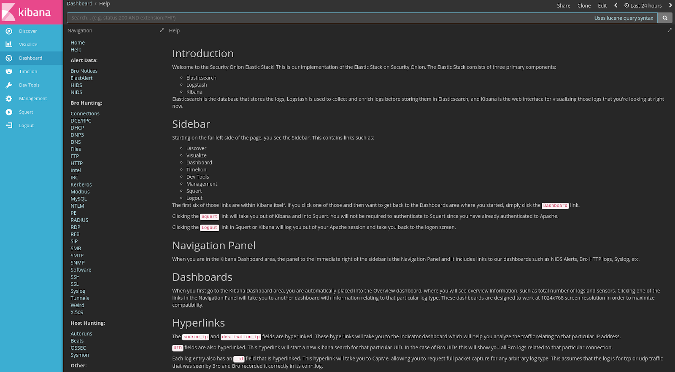This screenshot has height=372, width=675.
Task: Open the Help navigation link
Action: click(76, 50)
